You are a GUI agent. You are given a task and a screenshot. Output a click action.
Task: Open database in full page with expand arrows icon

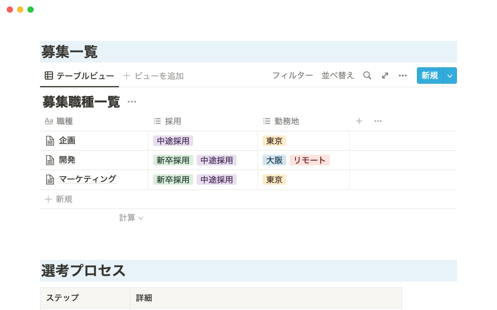pos(385,75)
